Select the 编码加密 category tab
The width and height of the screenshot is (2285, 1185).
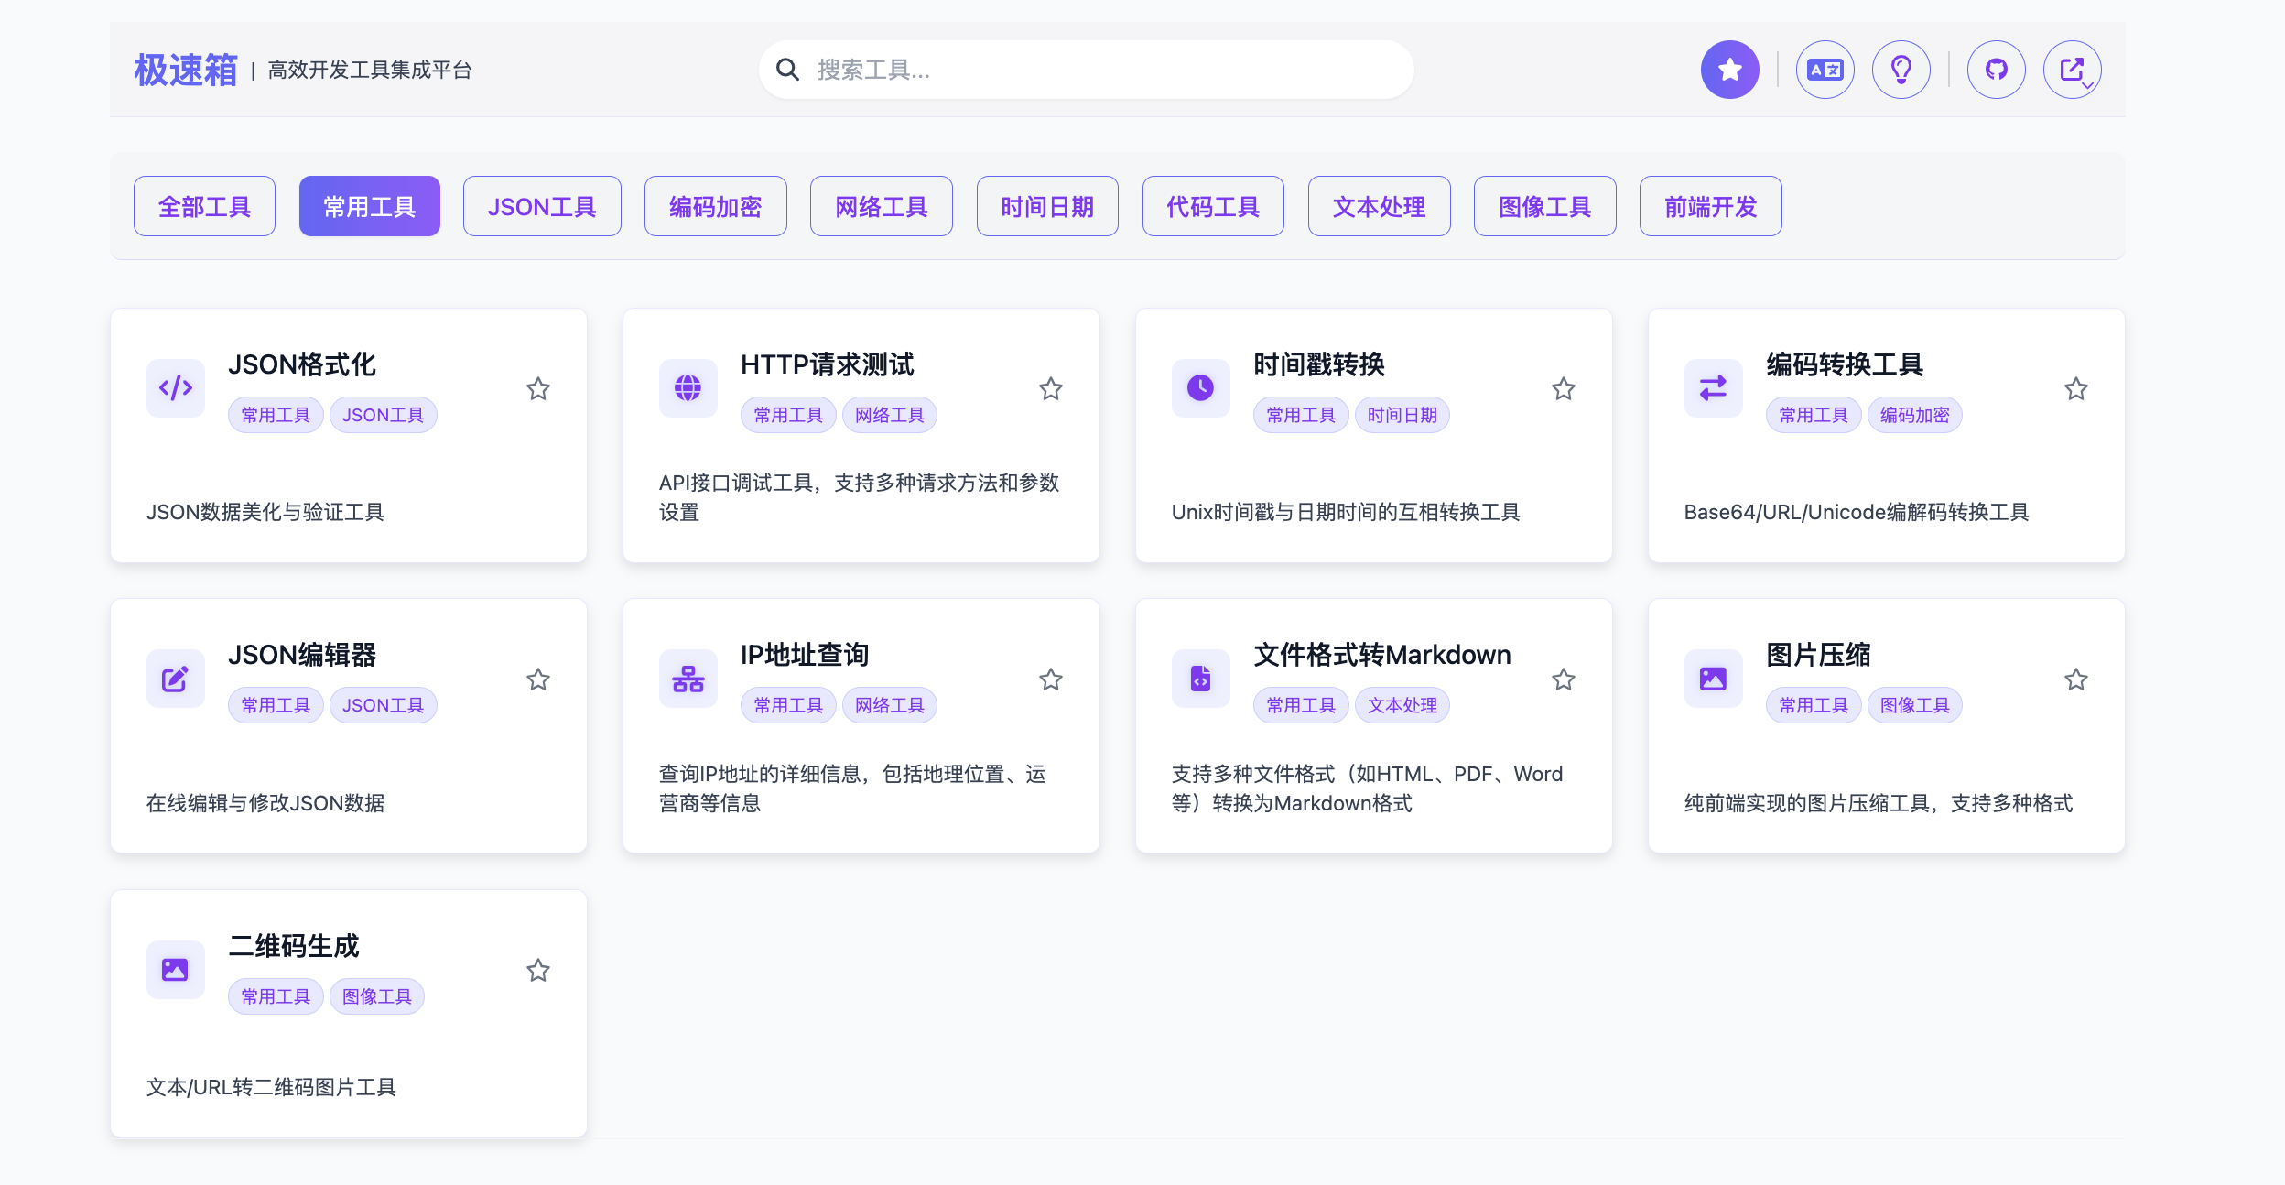(715, 206)
